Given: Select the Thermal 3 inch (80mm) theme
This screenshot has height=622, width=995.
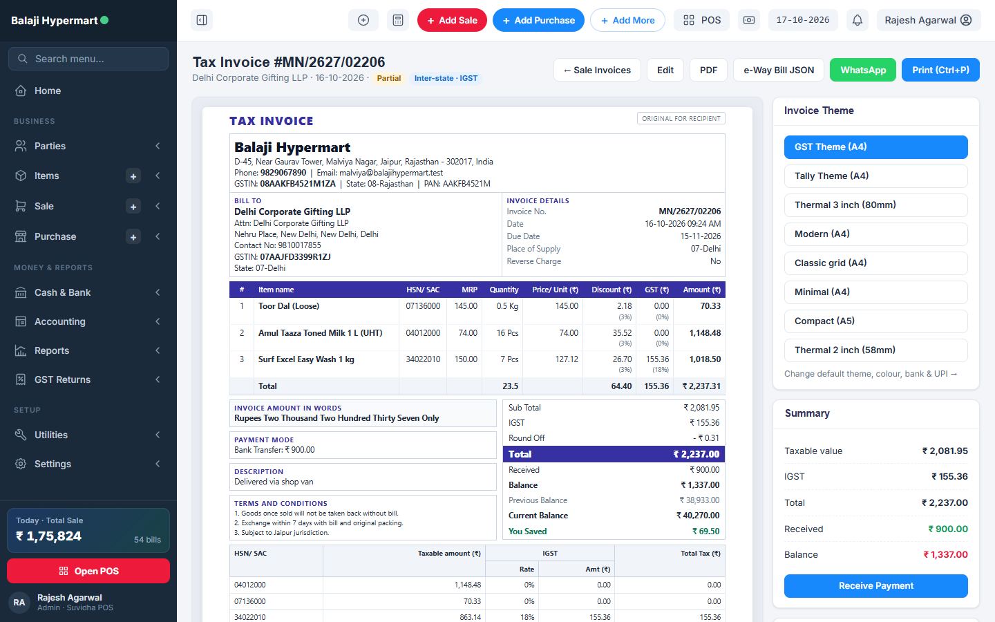Looking at the screenshot, I should pos(876,205).
